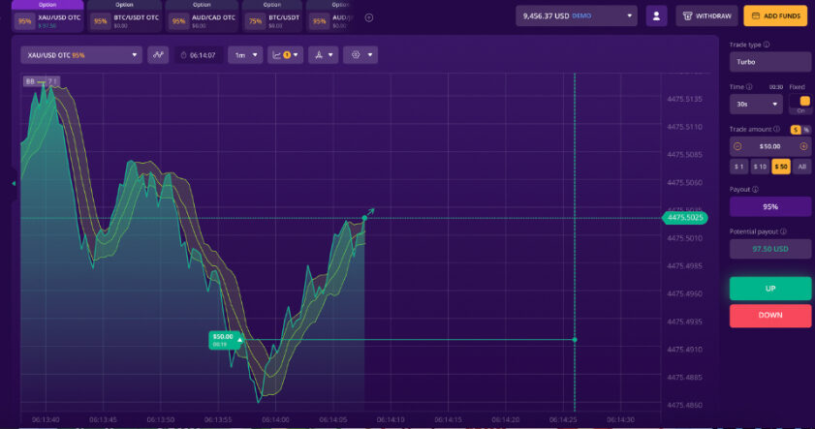Expand the XAU/USD OTC asset selector

click(x=81, y=55)
